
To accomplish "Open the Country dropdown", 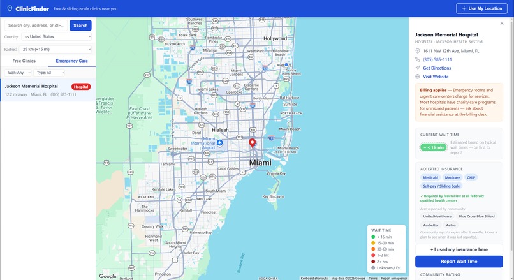I will tap(56, 37).
